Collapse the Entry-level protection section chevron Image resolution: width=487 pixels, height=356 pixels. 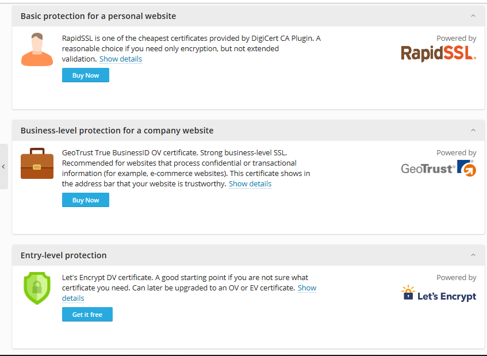click(473, 255)
